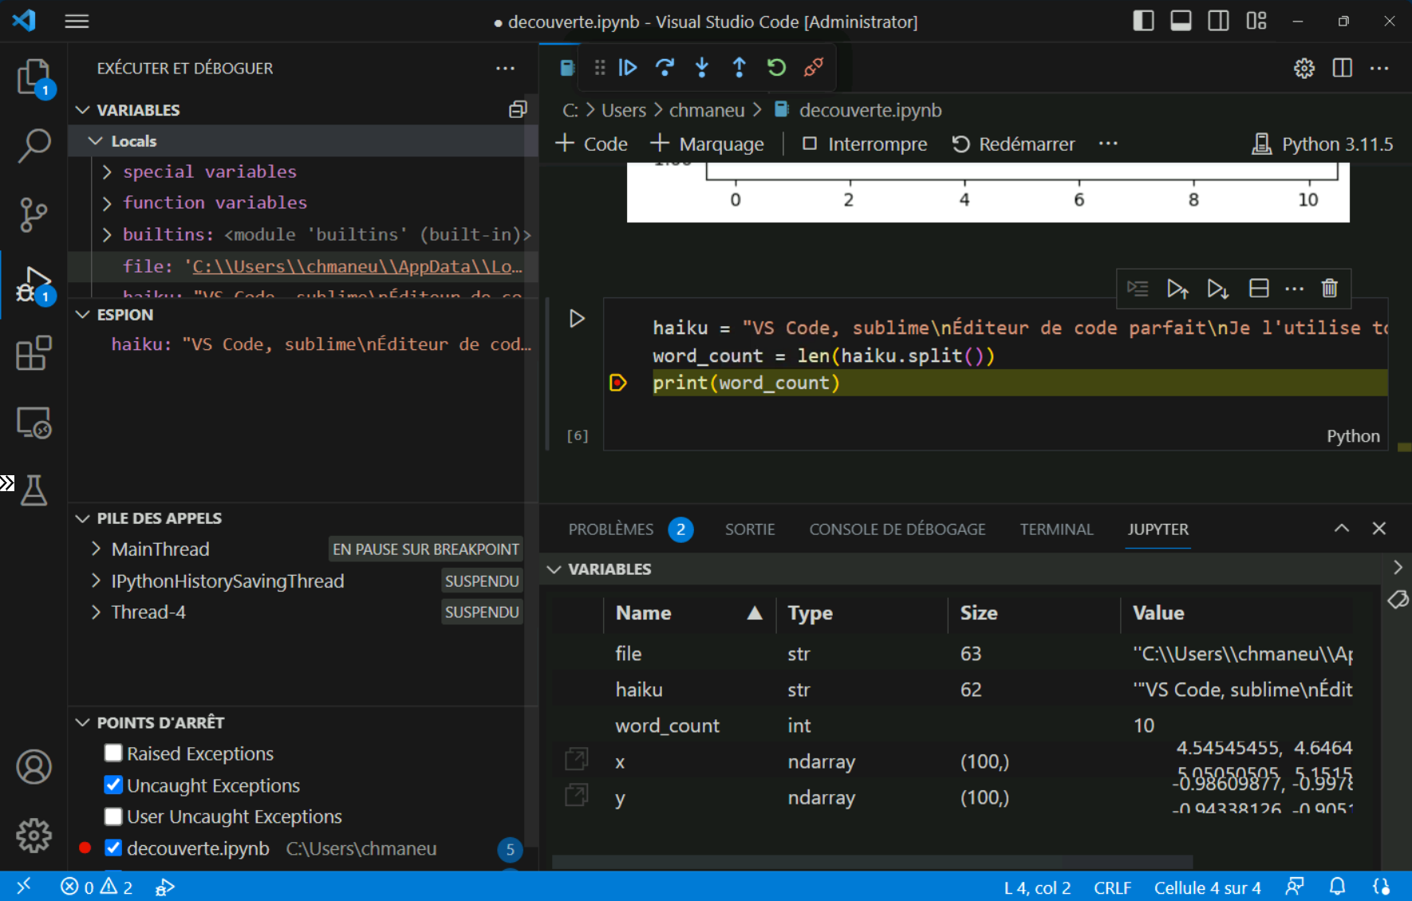Open Remote Explorer view
Screen dimensions: 1412x901
click(34, 423)
